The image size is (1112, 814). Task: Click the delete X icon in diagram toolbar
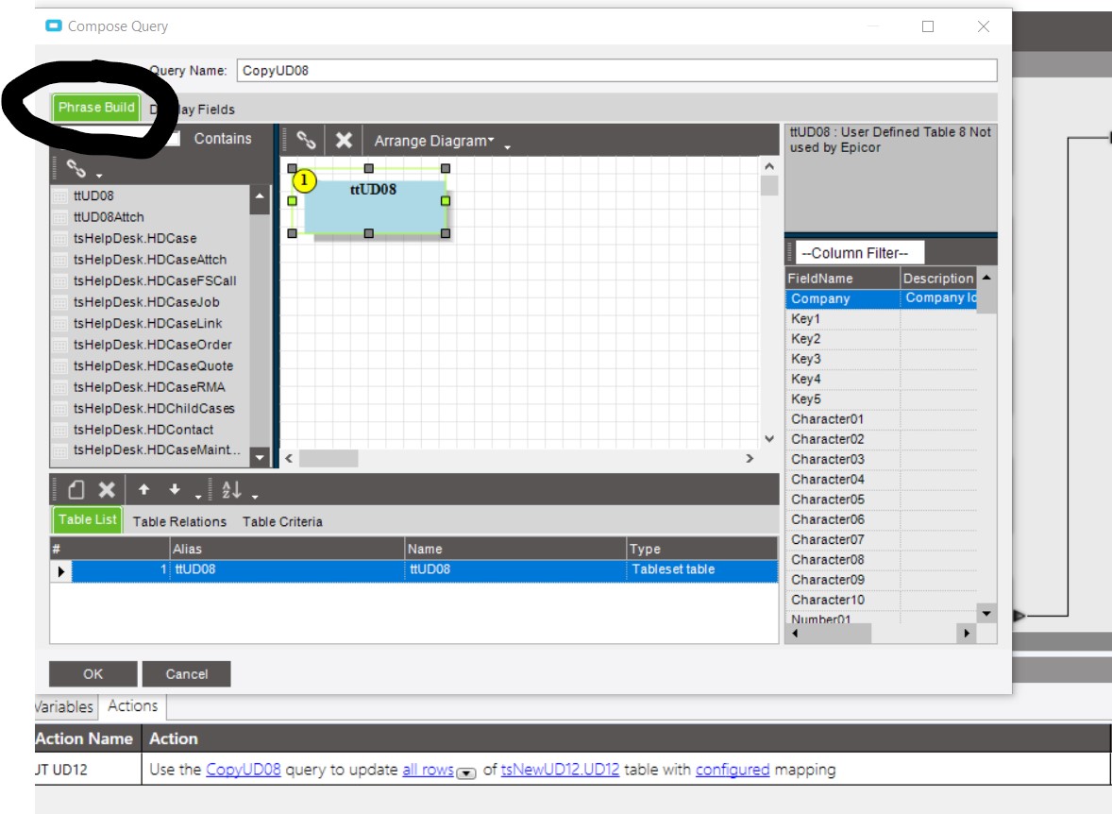[344, 140]
